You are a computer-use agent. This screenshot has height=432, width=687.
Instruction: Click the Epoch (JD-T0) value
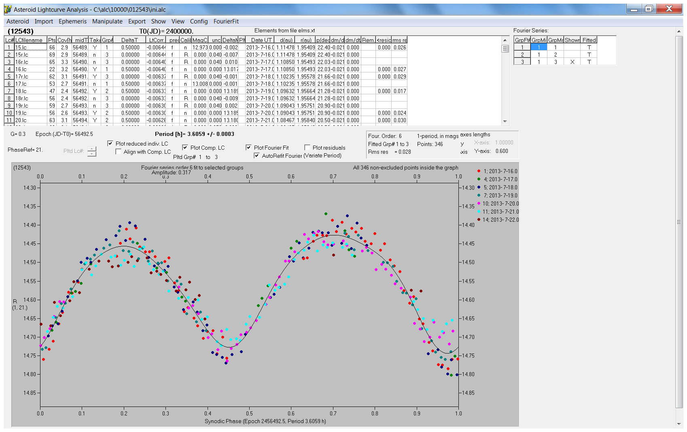(x=64, y=134)
